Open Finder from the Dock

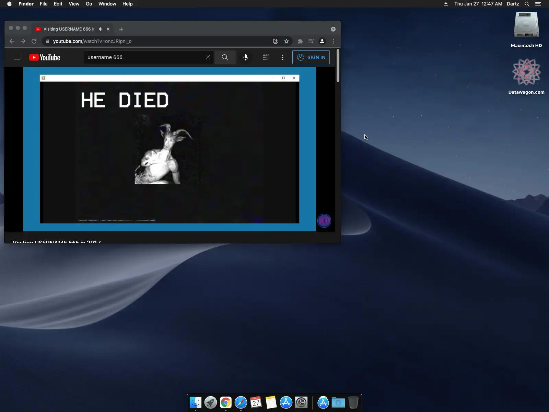tap(196, 402)
